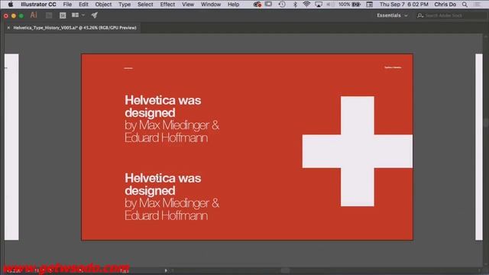The image size is (489, 275).
Task: Click the calendar menu bar icon
Action: [370, 5]
